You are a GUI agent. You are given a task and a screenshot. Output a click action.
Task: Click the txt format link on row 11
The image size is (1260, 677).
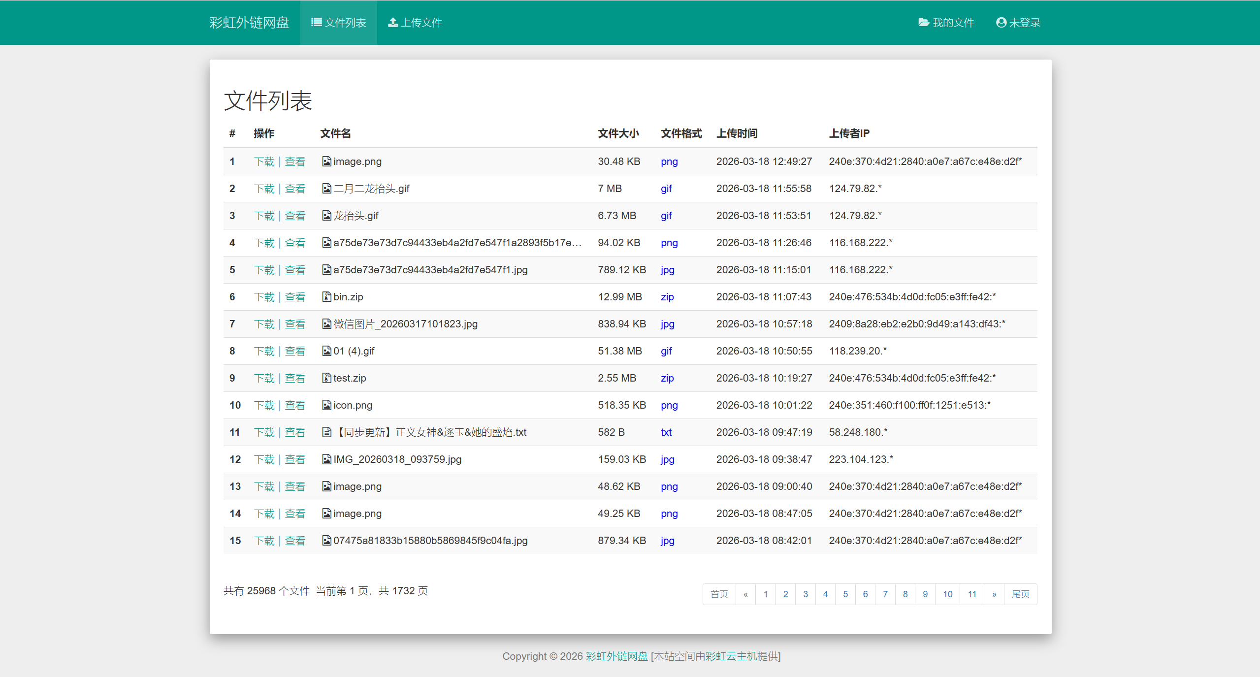click(666, 432)
